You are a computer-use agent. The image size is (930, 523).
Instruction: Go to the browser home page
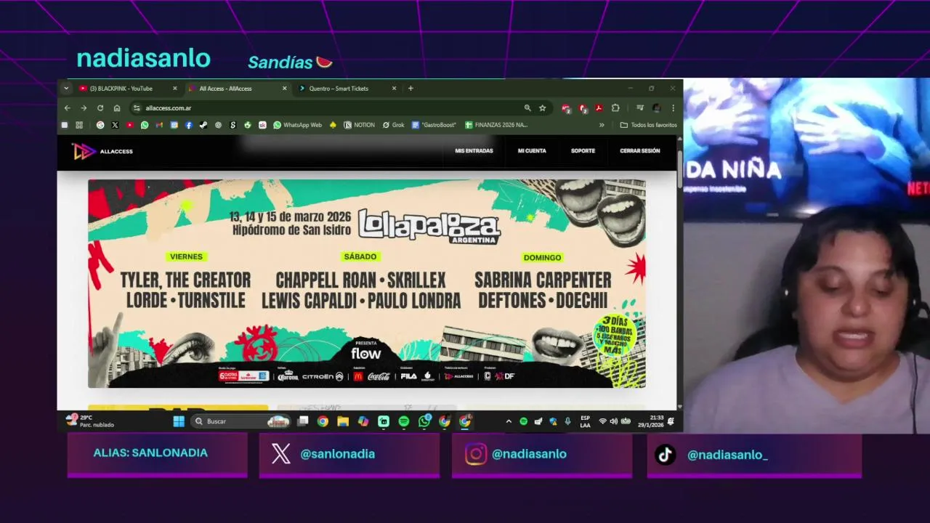point(117,108)
